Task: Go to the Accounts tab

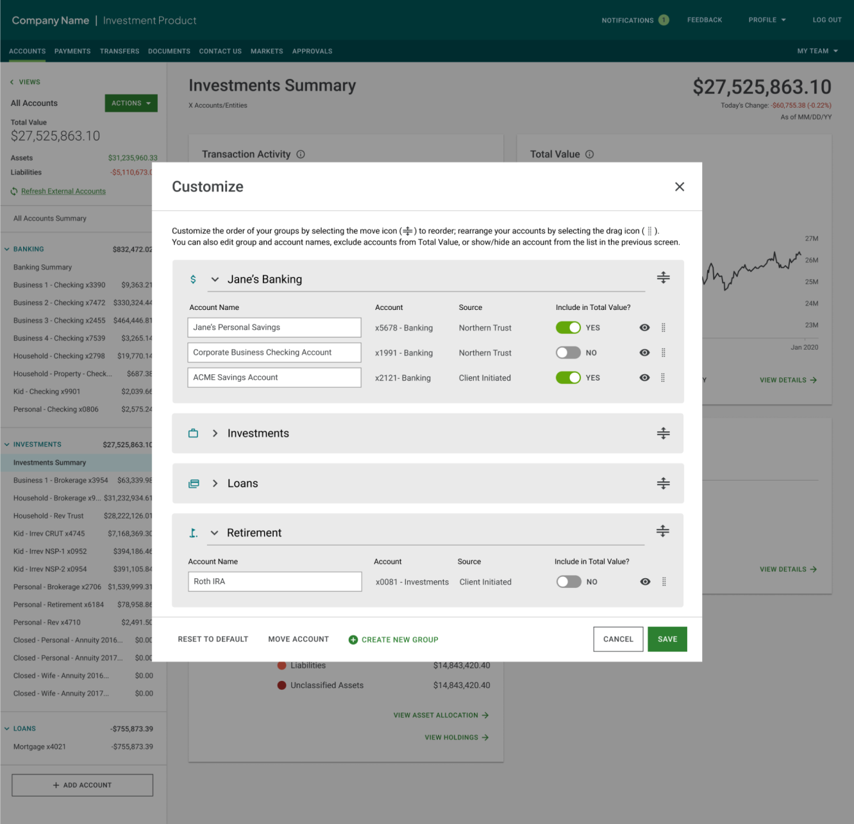Action: [x=28, y=51]
